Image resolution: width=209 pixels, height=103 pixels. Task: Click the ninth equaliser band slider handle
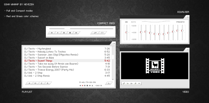coord(178,31)
